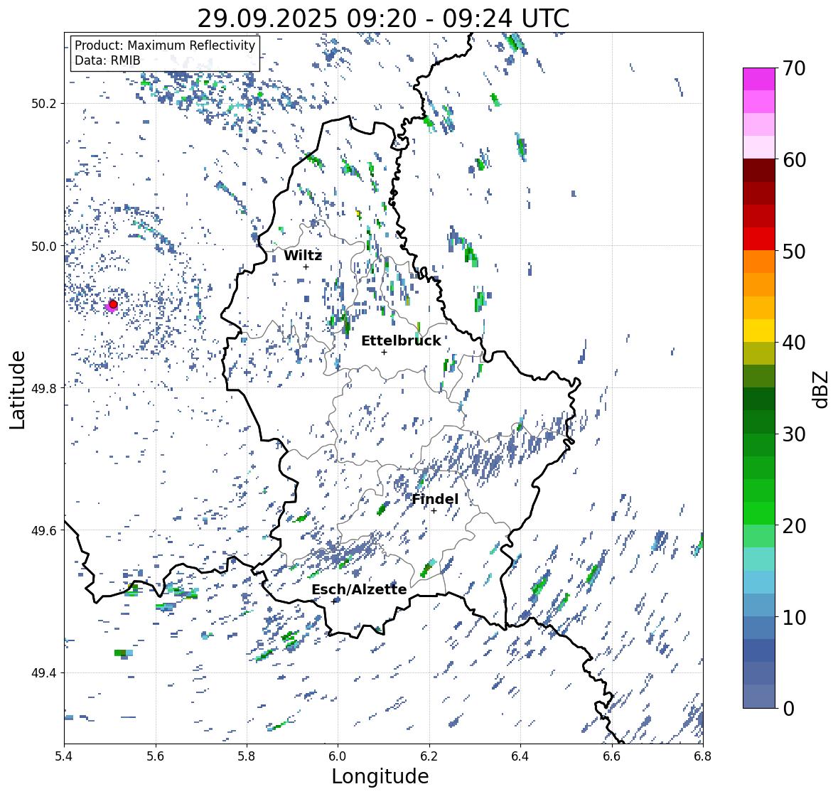Image resolution: width=838 pixels, height=794 pixels.
Task: Click the dBZ colorbar label
Action: pyautogui.click(x=822, y=389)
